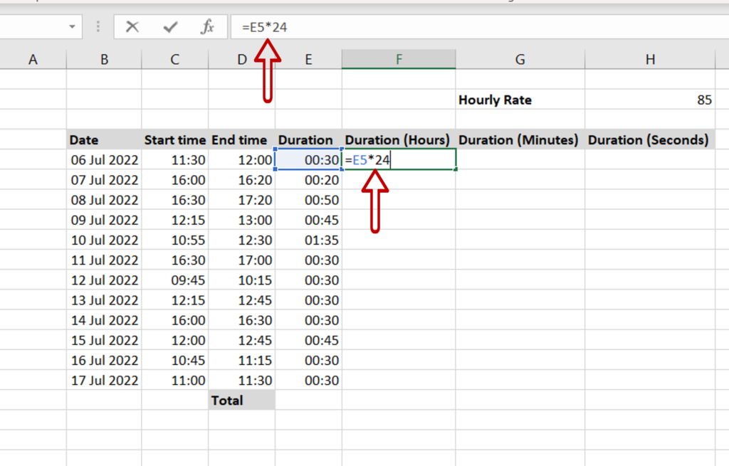Image resolution: width=729 pixels, height=466 pixels.
Task: Click the 11:30 start time for 06 Jul
Action: point(175,160)
